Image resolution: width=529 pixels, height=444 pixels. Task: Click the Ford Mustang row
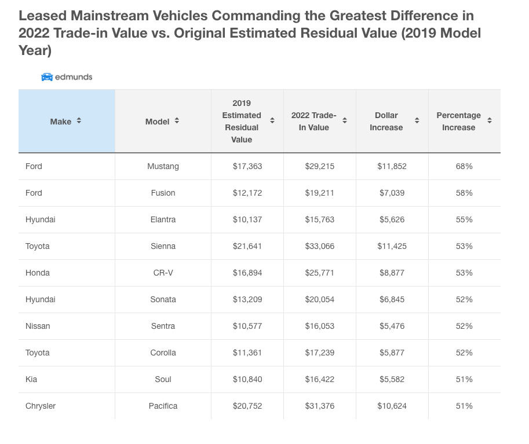coord(163,166)
